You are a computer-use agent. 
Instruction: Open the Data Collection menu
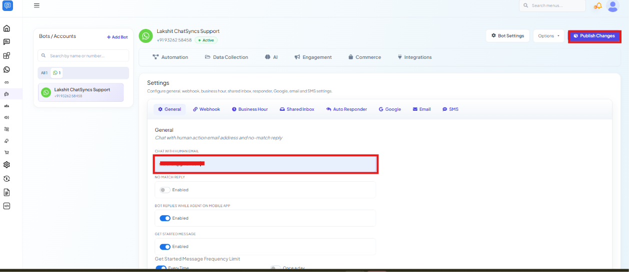226,57
